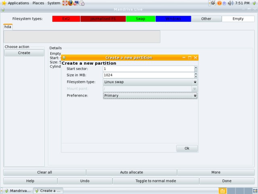Image resolution: width=258 pixels, height=194 pixels.
Task: Increase the Start sector value
Action: (196, 67)
